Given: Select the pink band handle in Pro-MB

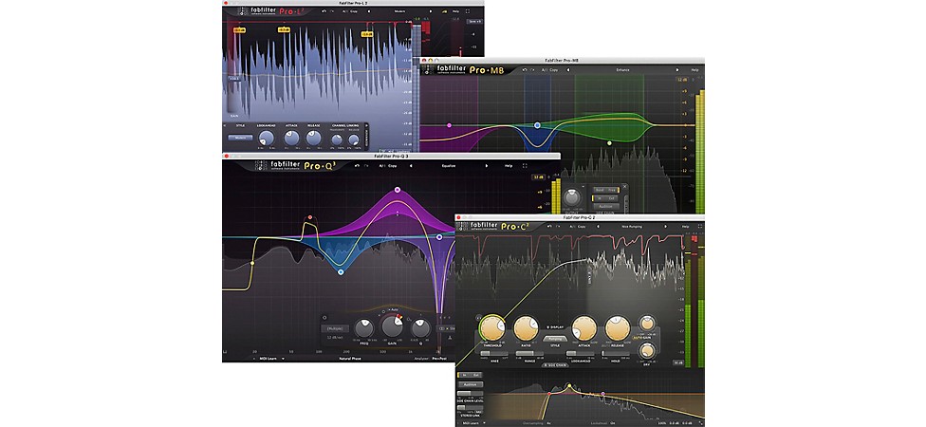Looking at the screenshot, I should (450, 125).
